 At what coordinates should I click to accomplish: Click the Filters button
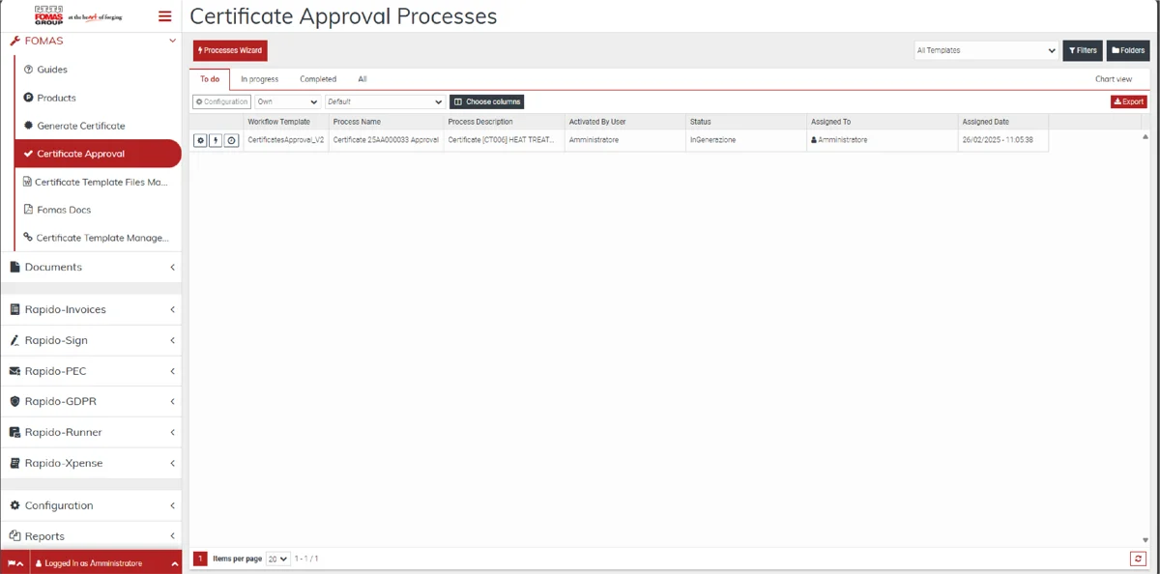tap(1083, 50)
